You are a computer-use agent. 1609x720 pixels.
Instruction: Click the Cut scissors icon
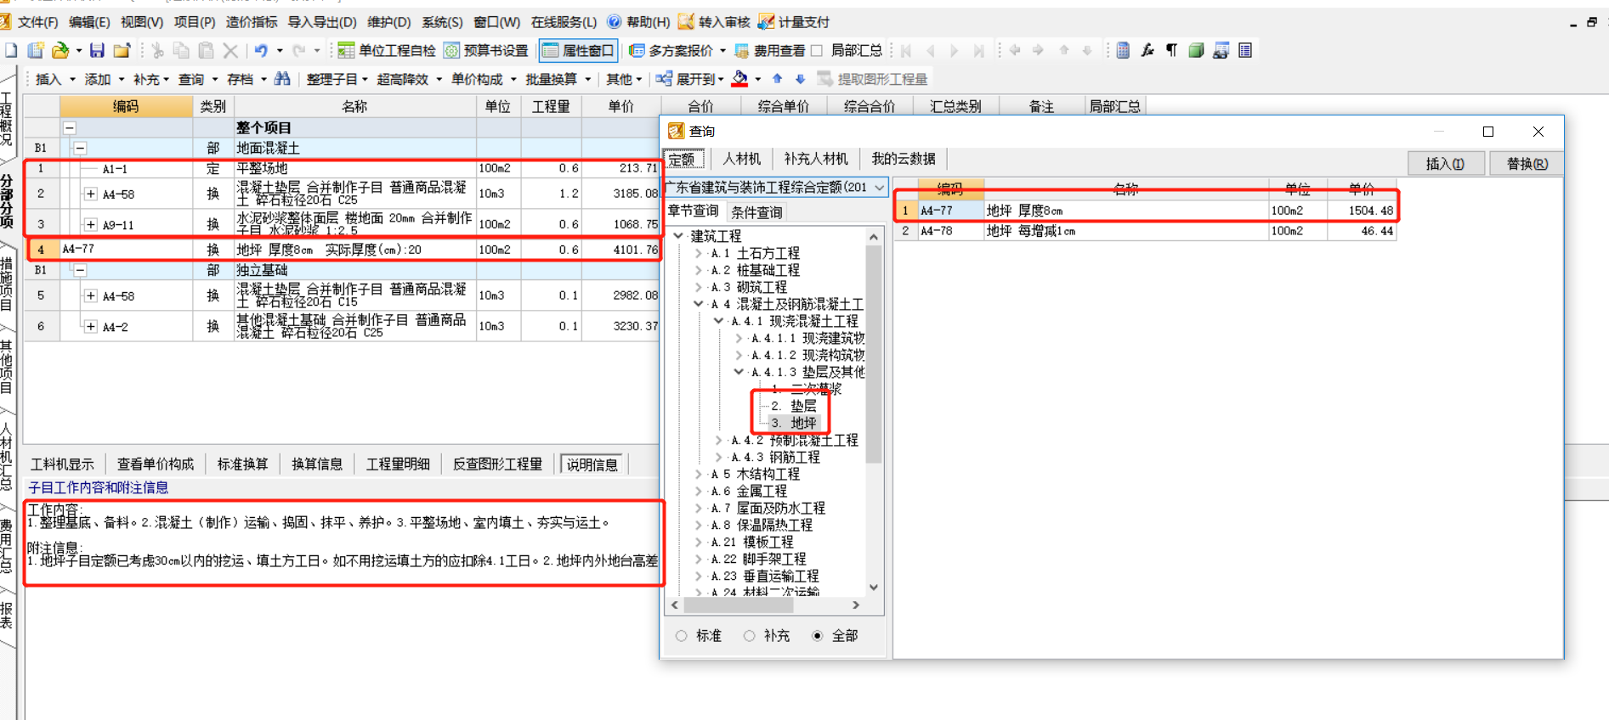point(157,51)
